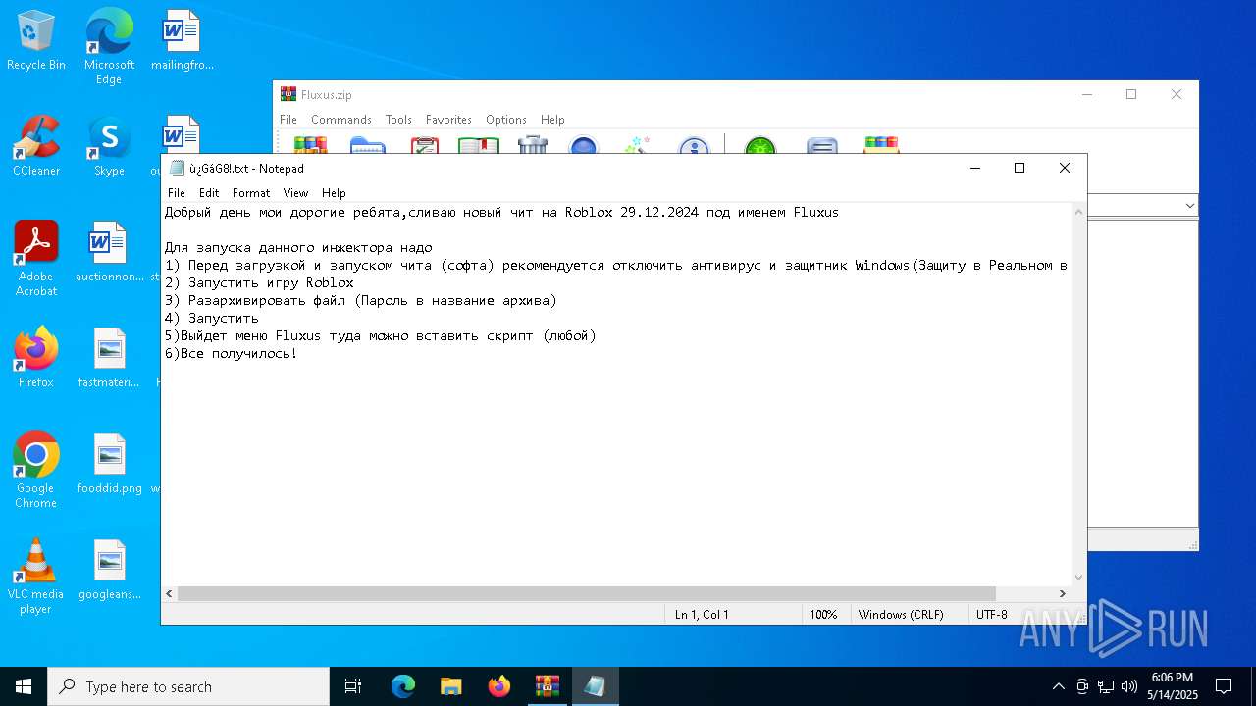
Task: Open Notepad File menu
Action: tap(177, 193)
